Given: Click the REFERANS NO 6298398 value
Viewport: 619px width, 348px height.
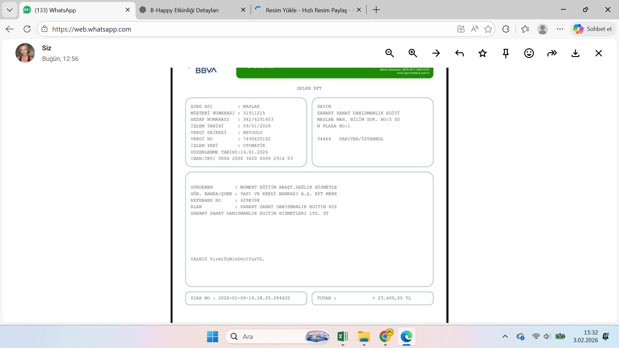Looking at the screenshot, I should (250, 200).
